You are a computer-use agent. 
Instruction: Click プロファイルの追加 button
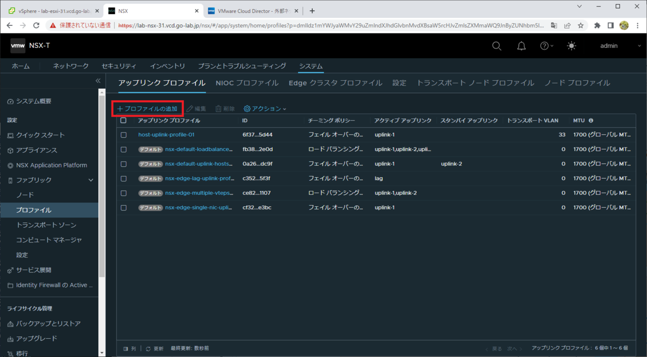(147, 109)
